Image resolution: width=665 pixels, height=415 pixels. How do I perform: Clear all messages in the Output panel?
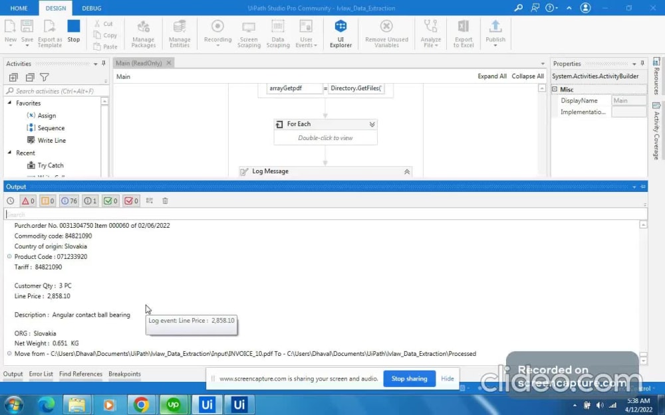165,201
